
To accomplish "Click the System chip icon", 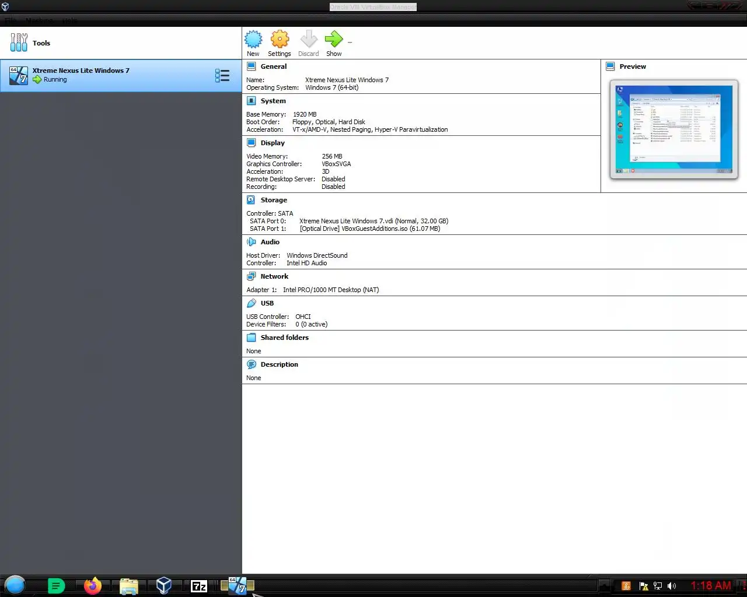I will 252,101.
